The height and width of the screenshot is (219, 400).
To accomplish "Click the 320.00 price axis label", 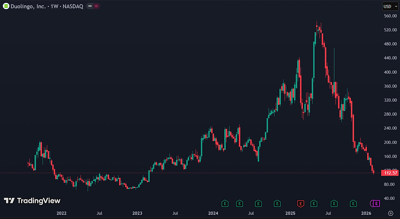I will click(x=390, y=100).
